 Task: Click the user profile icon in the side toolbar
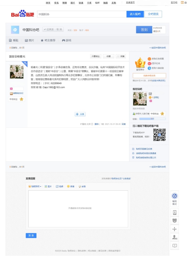(175, 237)
